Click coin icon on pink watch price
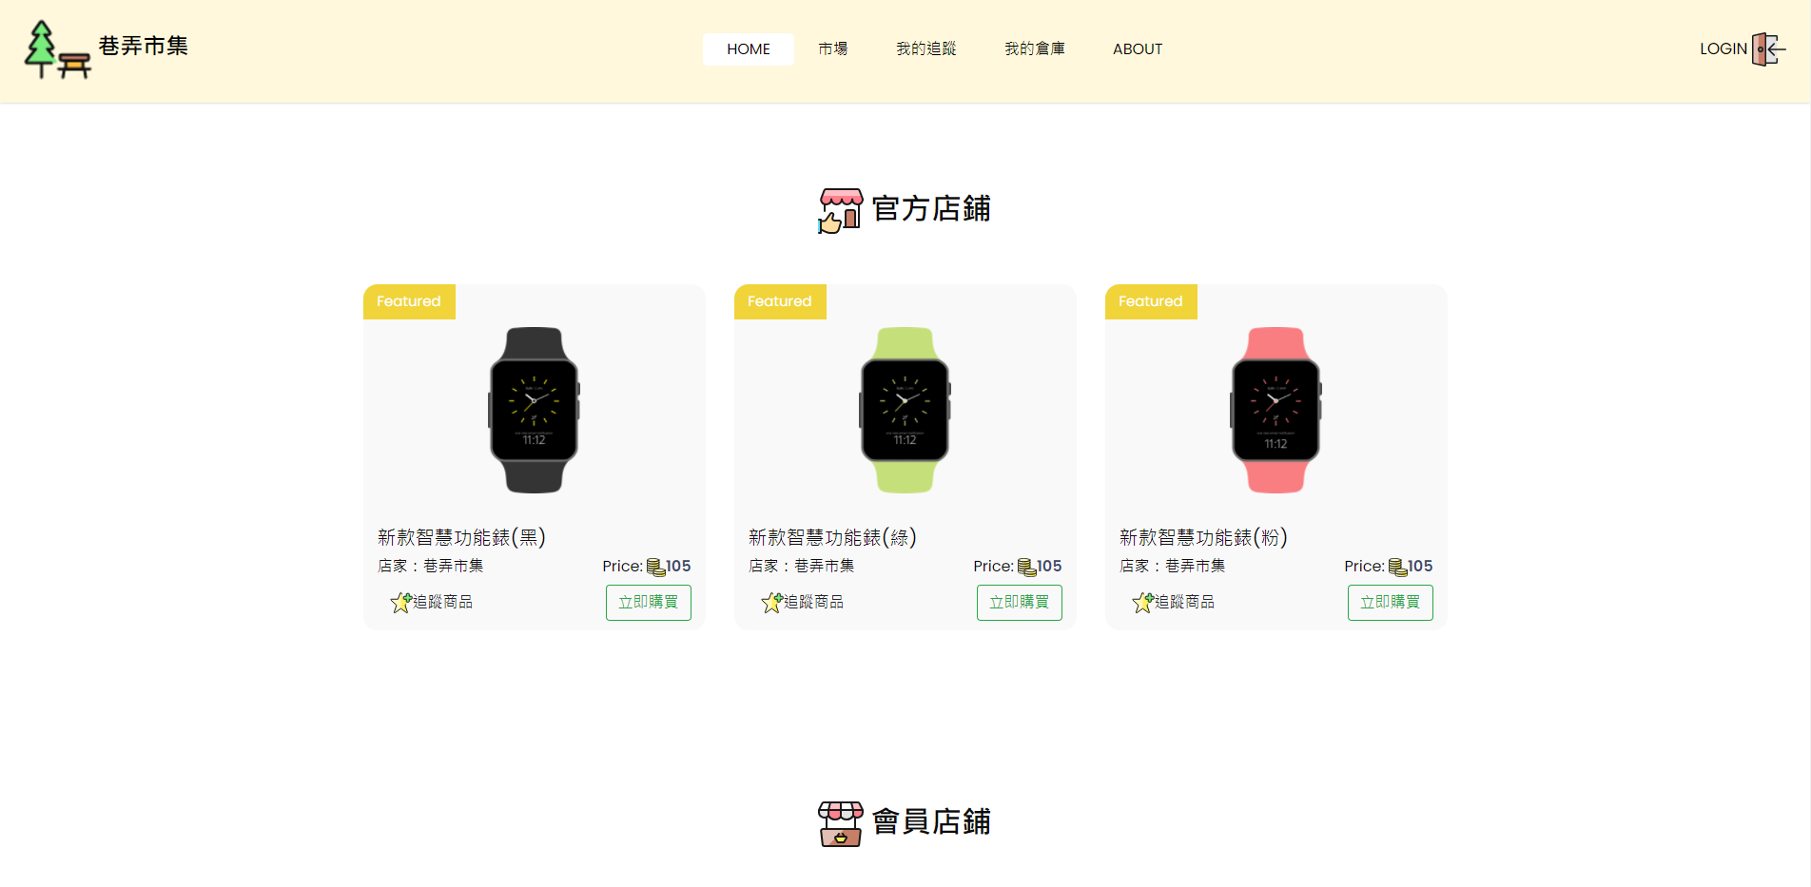Viewport: 1811px width, 887px height. [x=1397, y=568]
